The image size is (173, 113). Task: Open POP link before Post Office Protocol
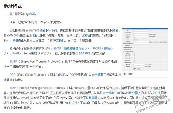click(x=13, y=75)
